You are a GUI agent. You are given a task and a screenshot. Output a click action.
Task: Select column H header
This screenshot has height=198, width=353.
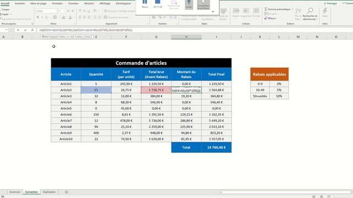pyautogui.click(x=186, y=37)
